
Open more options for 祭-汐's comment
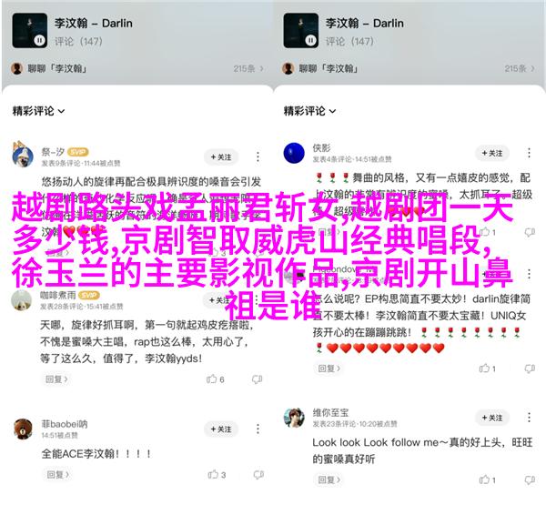point(258,157)
